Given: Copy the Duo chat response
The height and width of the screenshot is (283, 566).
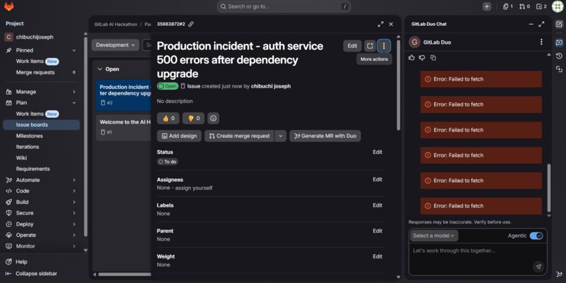Looking at the screenshot, I should click(x=433, y=57).
